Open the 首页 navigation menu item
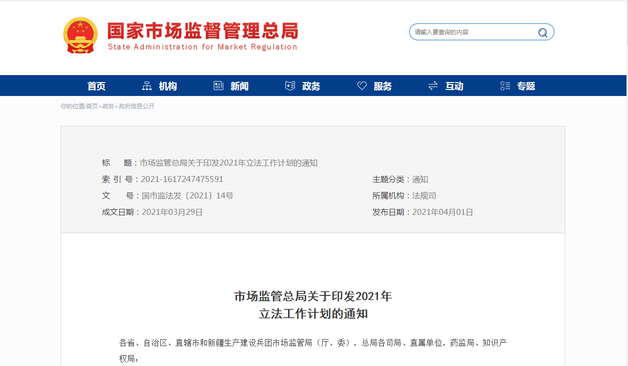 (96, 86)
